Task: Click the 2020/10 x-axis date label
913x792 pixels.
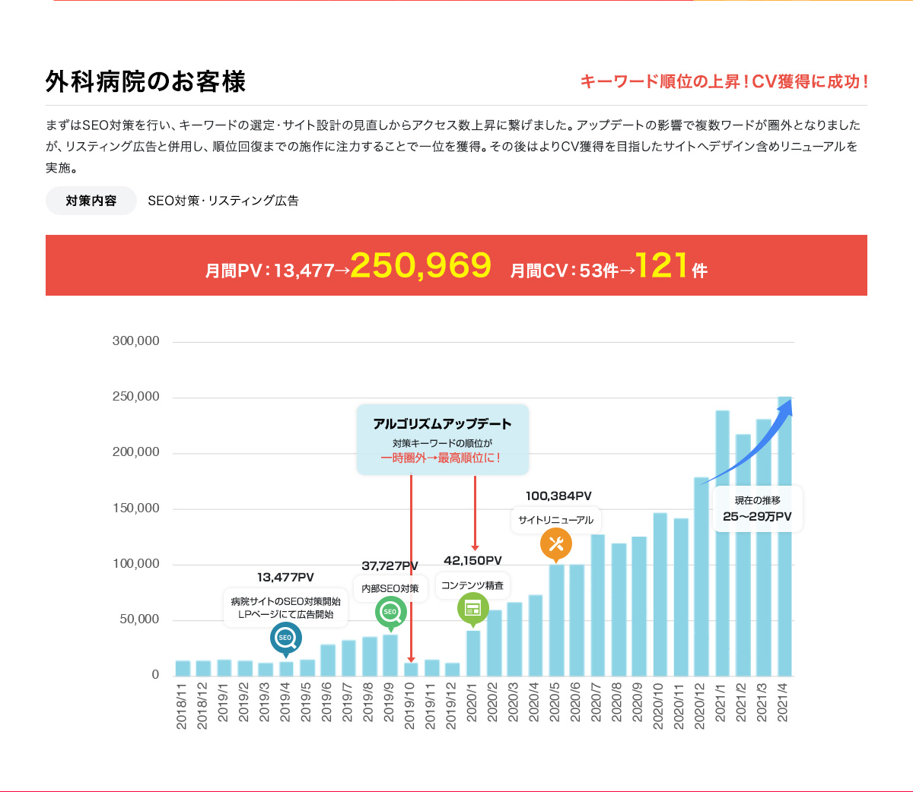Action: [659, 706]
